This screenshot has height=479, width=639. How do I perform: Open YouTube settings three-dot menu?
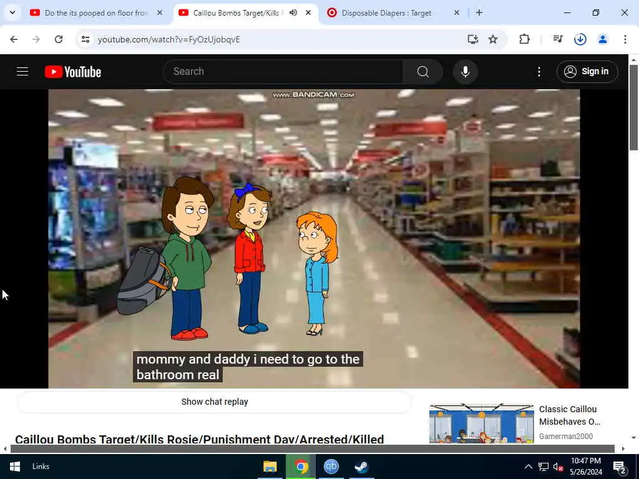tap(539, 72)
